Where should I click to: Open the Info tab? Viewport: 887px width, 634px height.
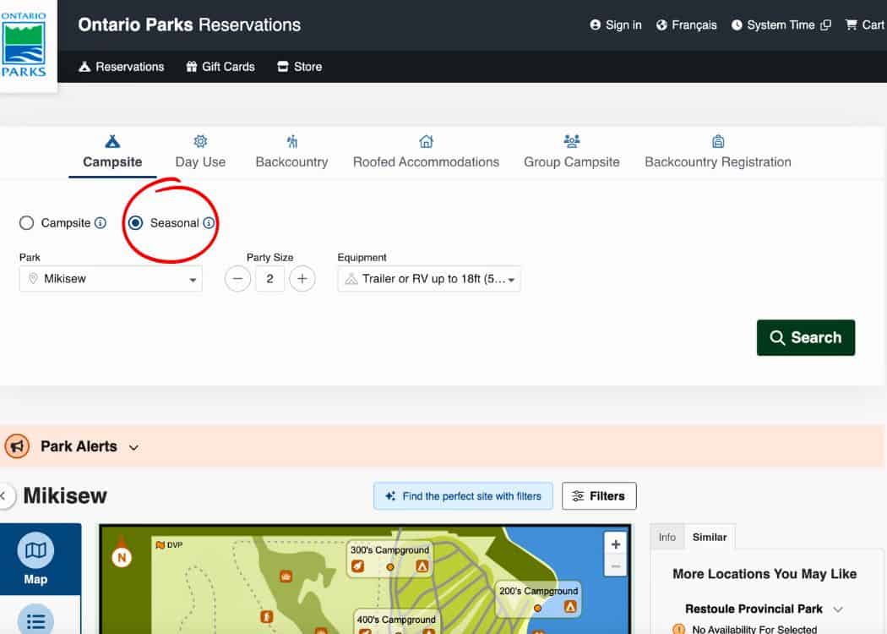(667, 537)
